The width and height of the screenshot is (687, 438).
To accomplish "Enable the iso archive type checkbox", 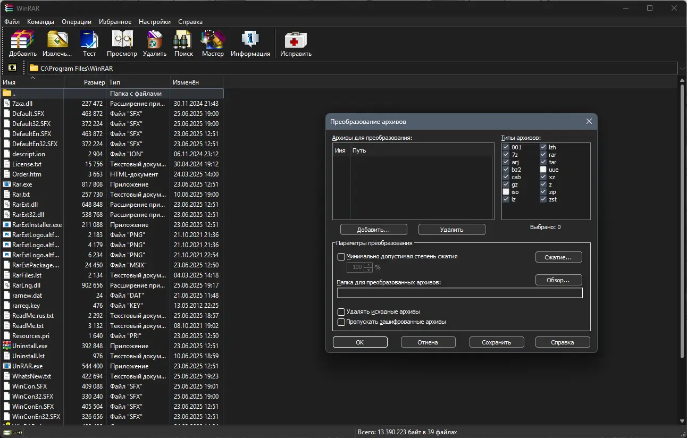I will 506,192.
